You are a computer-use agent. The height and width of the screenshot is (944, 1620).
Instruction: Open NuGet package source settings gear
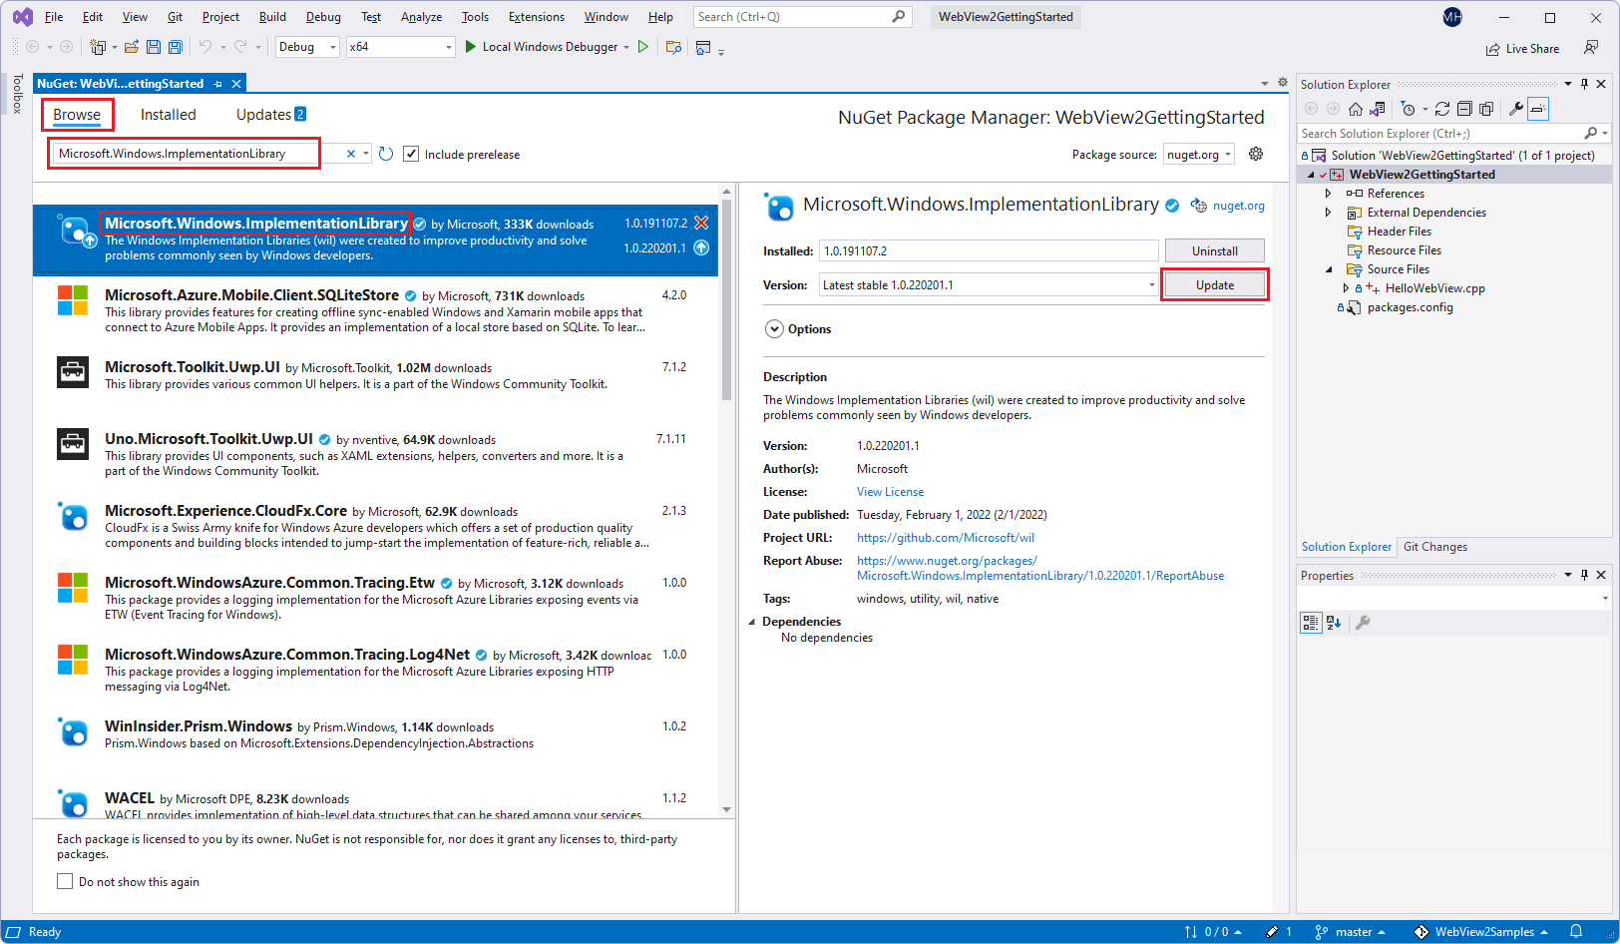pos(1256,153)
